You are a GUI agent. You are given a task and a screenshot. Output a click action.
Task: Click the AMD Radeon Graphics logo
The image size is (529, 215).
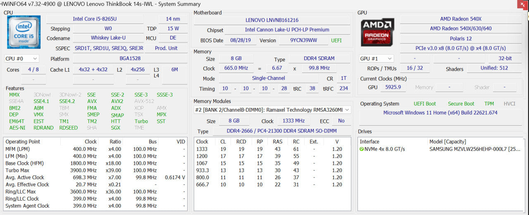[x=377, y=32]
